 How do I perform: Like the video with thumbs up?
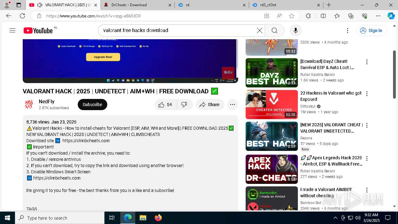165,105
